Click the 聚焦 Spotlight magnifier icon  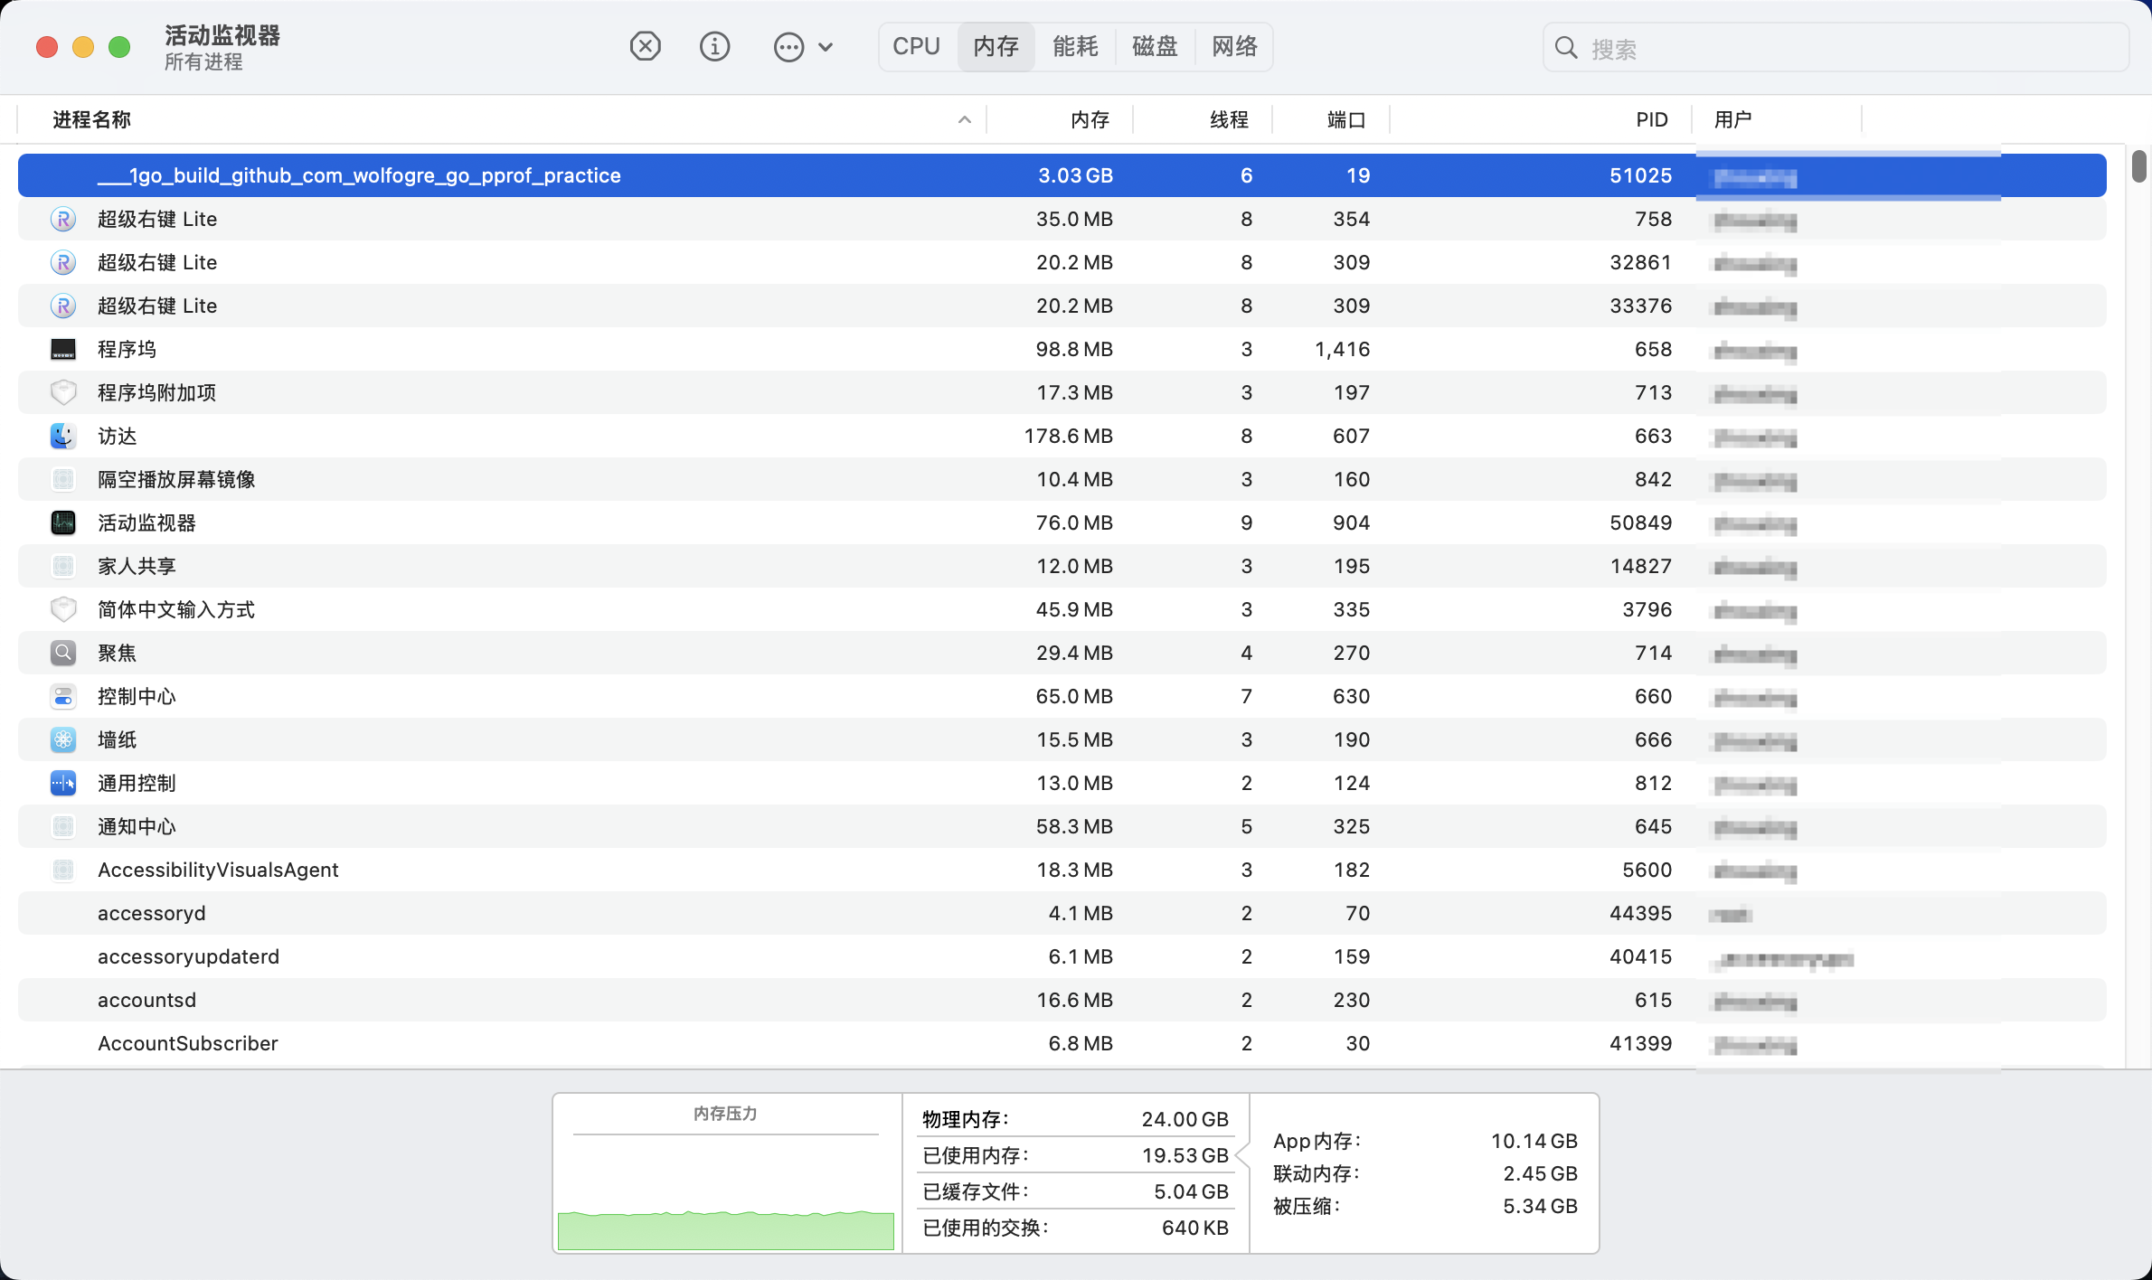click(x=63, y=653)
